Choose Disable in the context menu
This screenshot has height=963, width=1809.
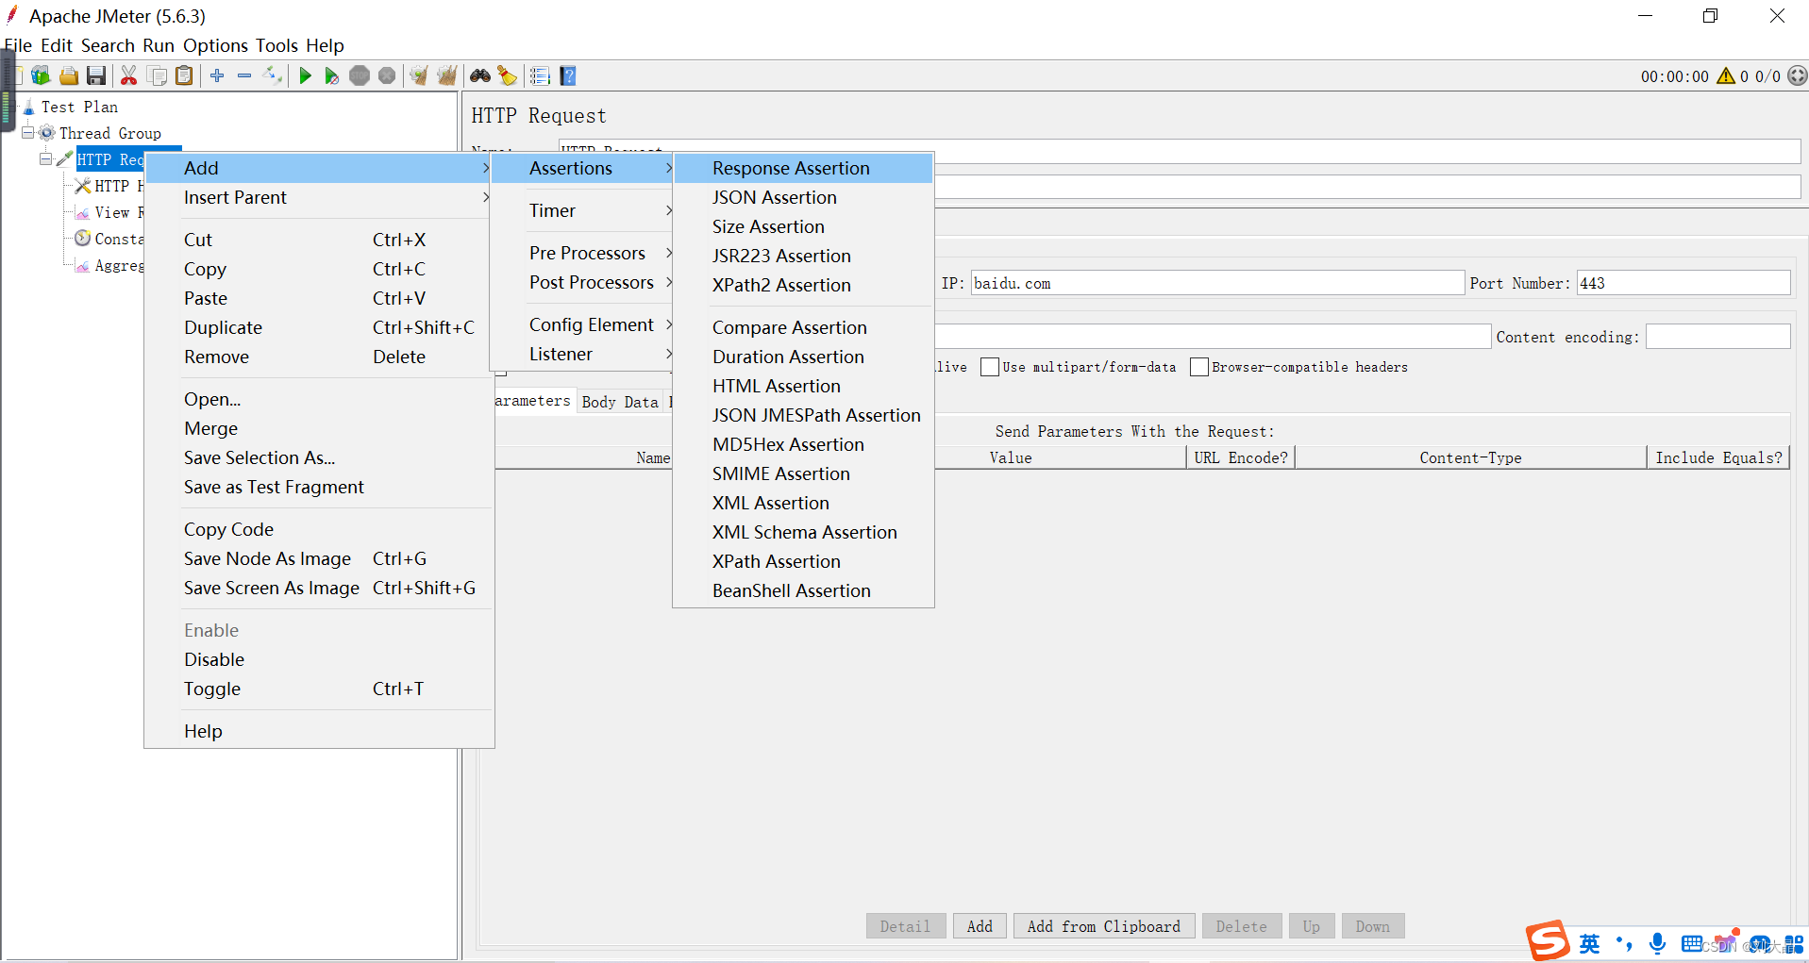tap(319, 659)
